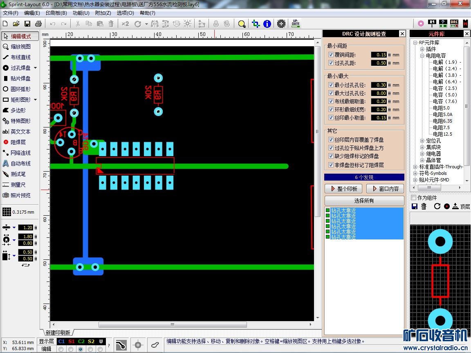Screen dimensions: 471x353
Task: Select the 过孔焊盘 through-hole pad tool
Action: pyautogui.click(x=20, y=68)
